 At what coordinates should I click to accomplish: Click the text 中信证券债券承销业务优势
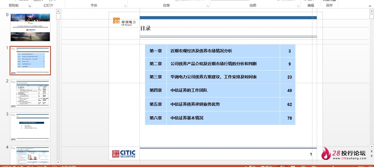[195, 104]
